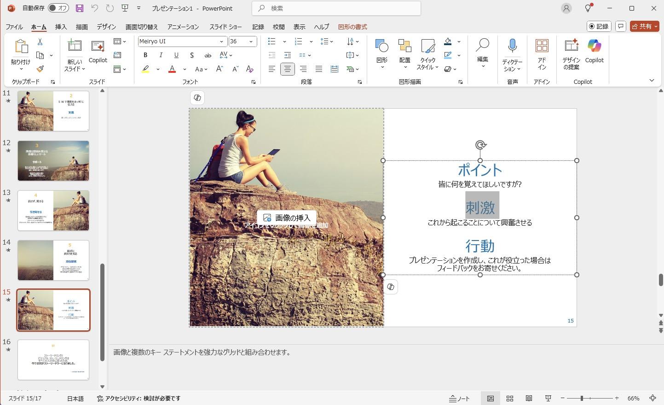Expand the 新しいスライド dropdown arrow

click(x=84, y=69)
